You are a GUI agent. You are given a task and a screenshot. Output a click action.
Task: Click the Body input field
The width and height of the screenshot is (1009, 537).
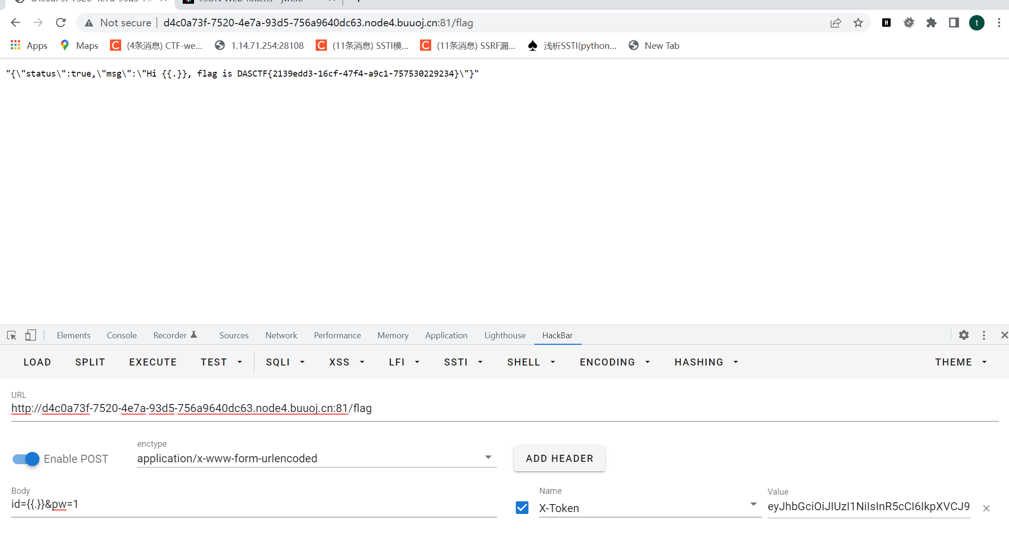click(254, 504)
